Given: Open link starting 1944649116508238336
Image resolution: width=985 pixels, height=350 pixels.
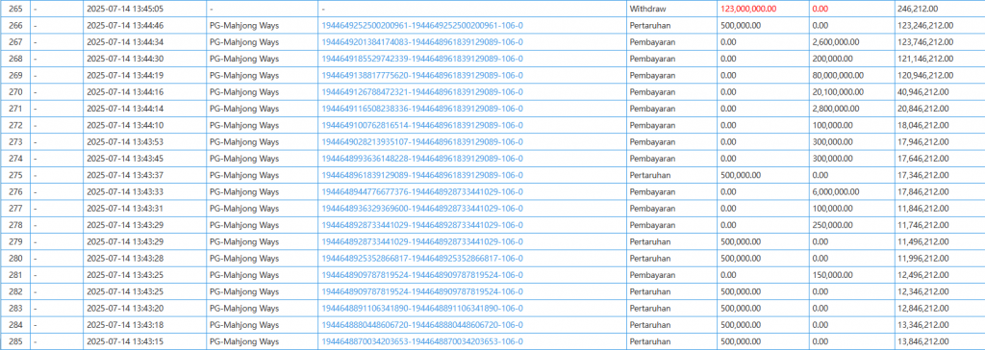Looking at the screenshot, I should (422, 109).
